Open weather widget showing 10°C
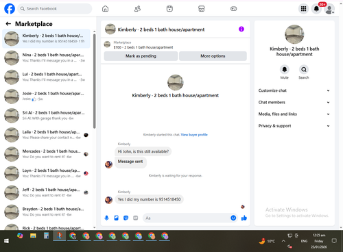Viewport: 343px width, 252px height. point(267,241)
